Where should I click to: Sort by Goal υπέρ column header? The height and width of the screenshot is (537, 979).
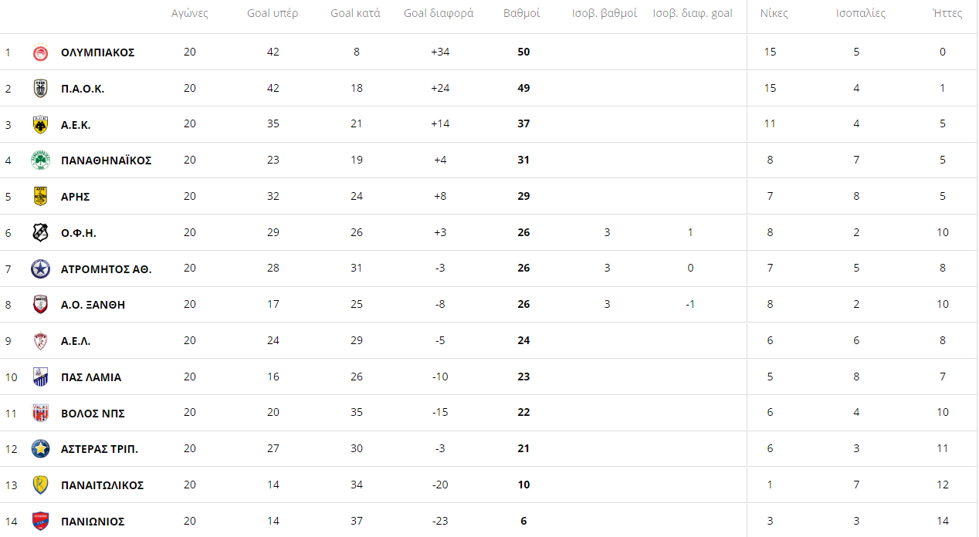(273, 13)
